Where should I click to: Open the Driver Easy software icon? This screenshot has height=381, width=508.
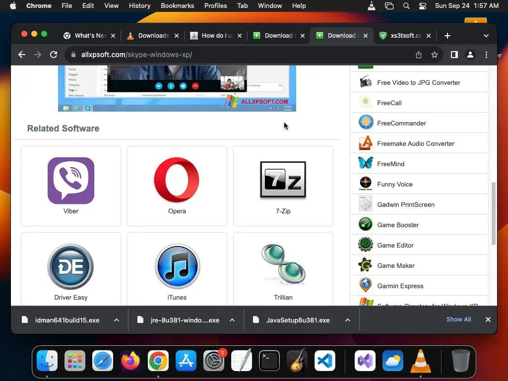coord(70,266)
